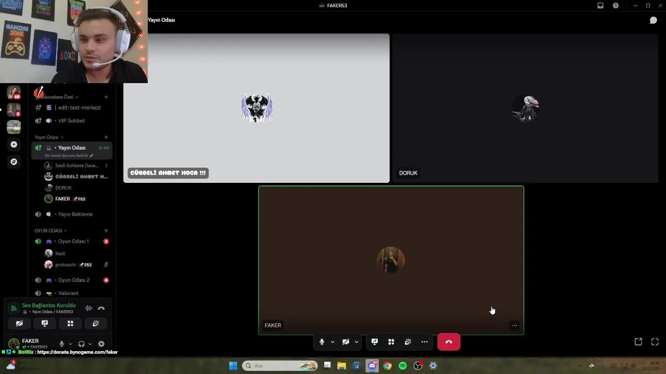Select Yayın Odası voice channel
This screenshot has height=374, width=666.
coord(71,148)
